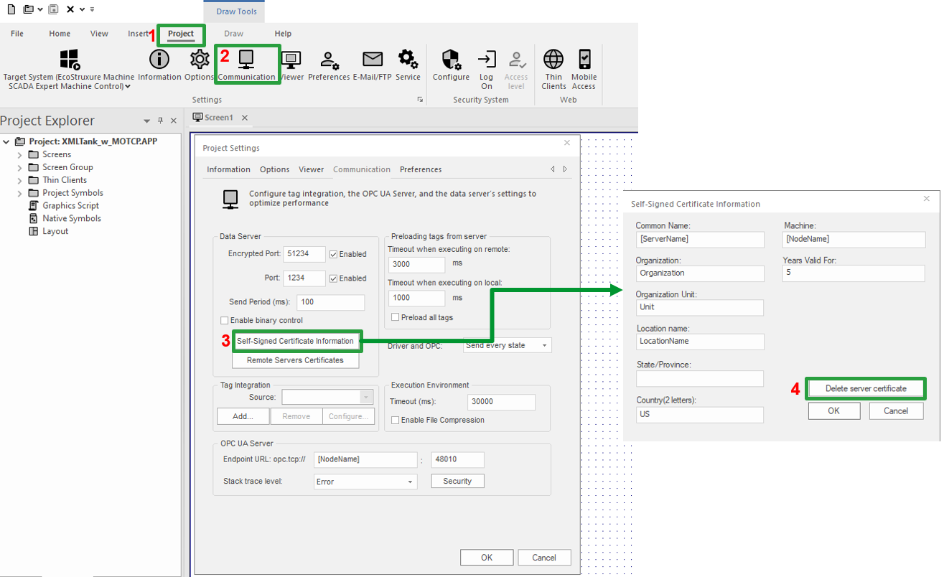Close the Screen1 document tab
Image resolution: width=944 pixels, height=577 pixels.
tap(245, 118)
